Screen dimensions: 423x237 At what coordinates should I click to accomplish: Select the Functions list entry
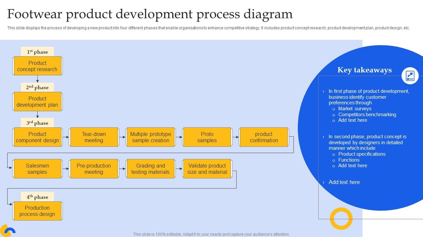(349, 160)
